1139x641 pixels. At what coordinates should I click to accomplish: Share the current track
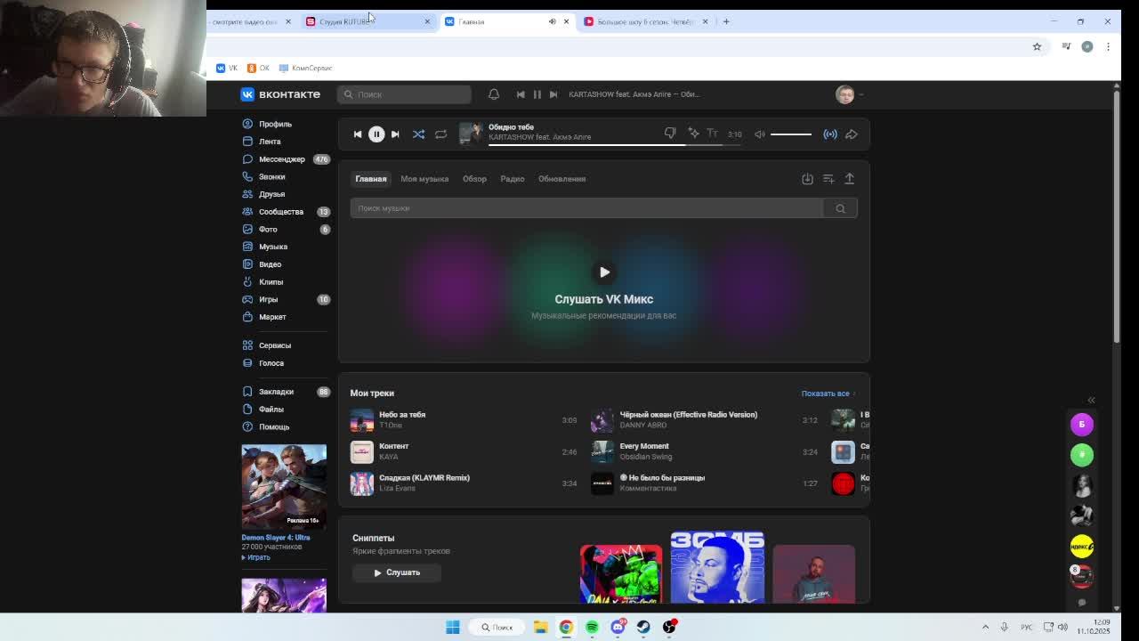(x=852, y=134)
